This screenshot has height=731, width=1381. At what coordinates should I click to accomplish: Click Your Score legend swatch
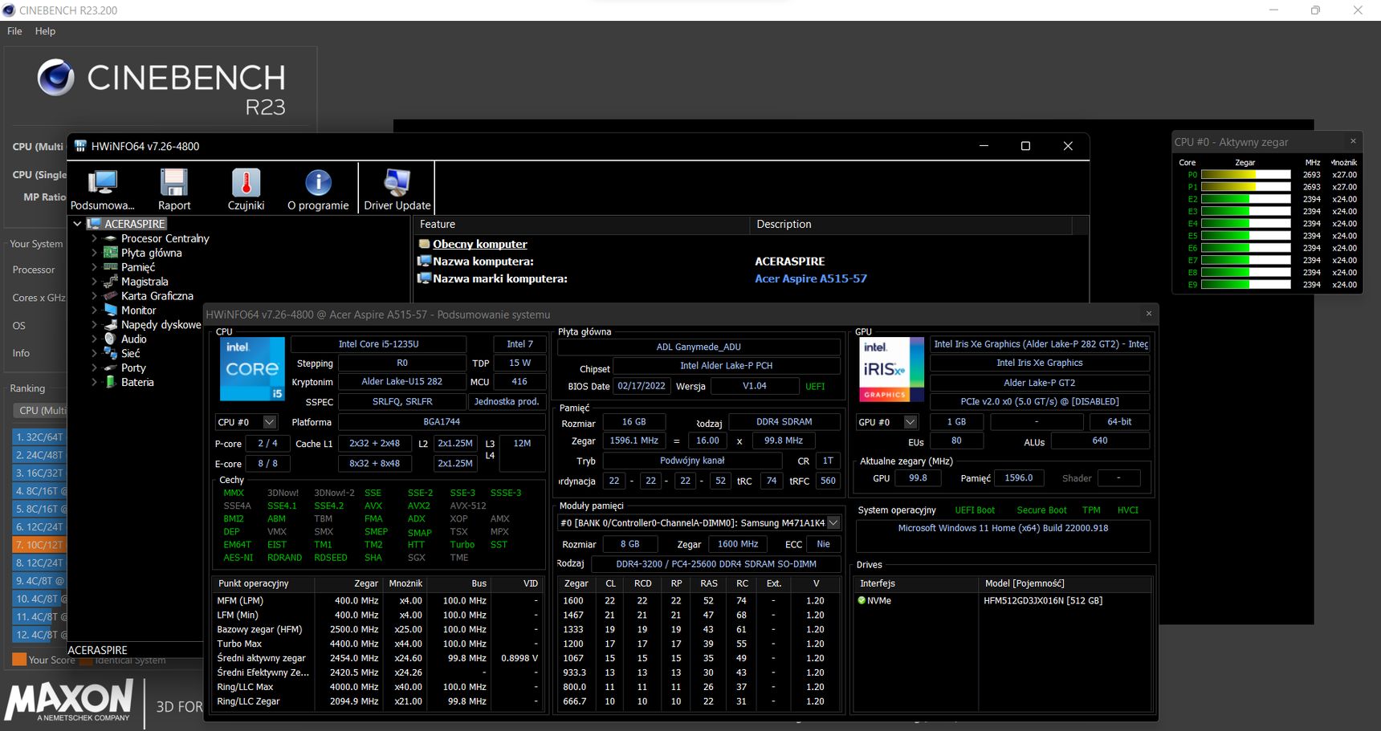click(x=19, y=660)
